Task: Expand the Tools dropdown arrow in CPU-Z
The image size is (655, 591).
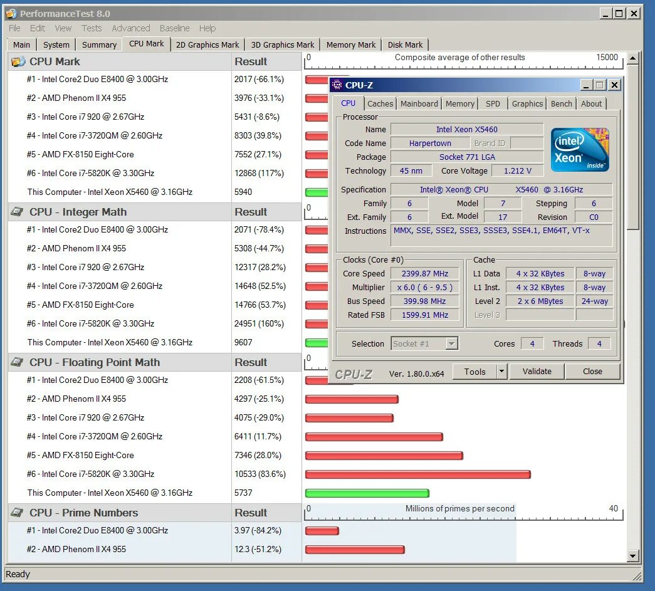Action: click(501, 371)
